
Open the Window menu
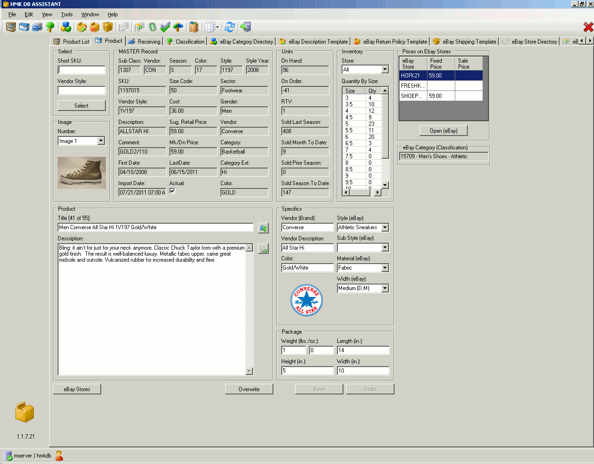[90, 14]
